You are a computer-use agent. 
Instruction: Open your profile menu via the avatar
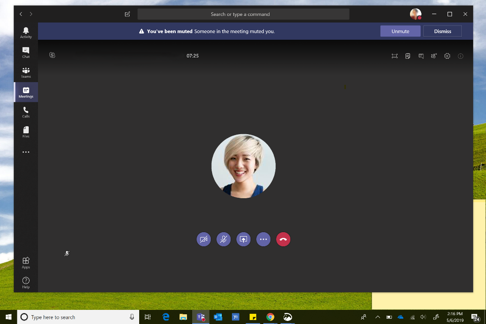pyautogui.click(x=414, y=14)
